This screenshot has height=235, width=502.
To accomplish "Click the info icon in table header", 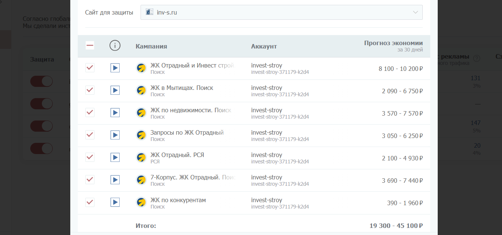I will pos(115,46).
